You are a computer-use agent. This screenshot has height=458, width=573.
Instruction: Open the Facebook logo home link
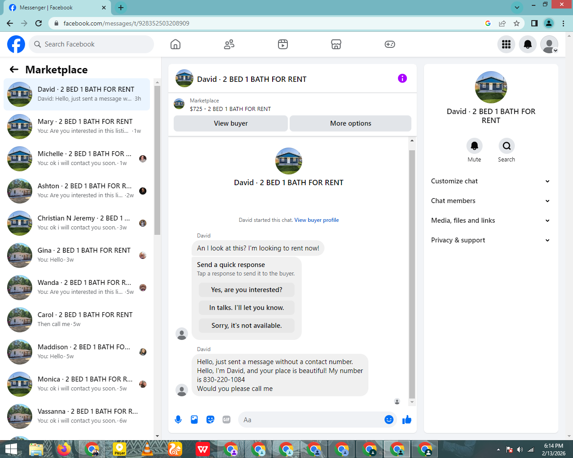coord(16,44)
